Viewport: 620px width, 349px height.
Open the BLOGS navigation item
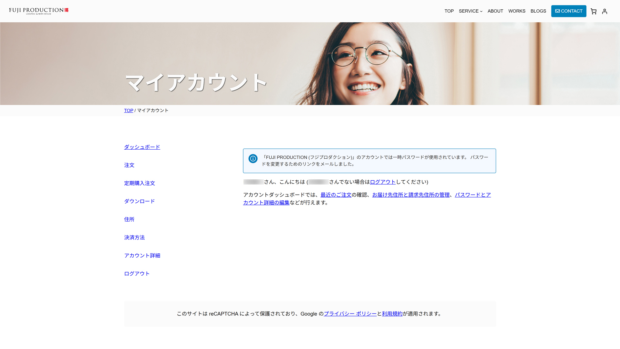538,11
